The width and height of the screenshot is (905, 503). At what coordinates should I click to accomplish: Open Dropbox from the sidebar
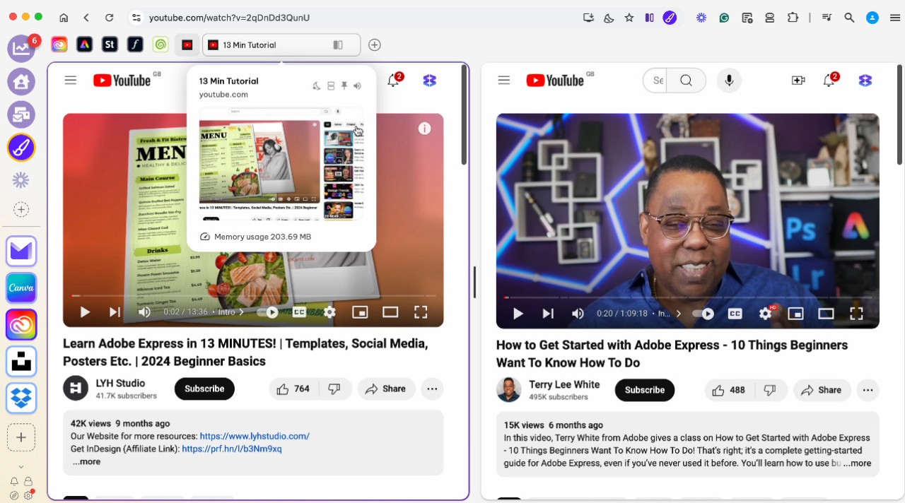tap(21, 398)
